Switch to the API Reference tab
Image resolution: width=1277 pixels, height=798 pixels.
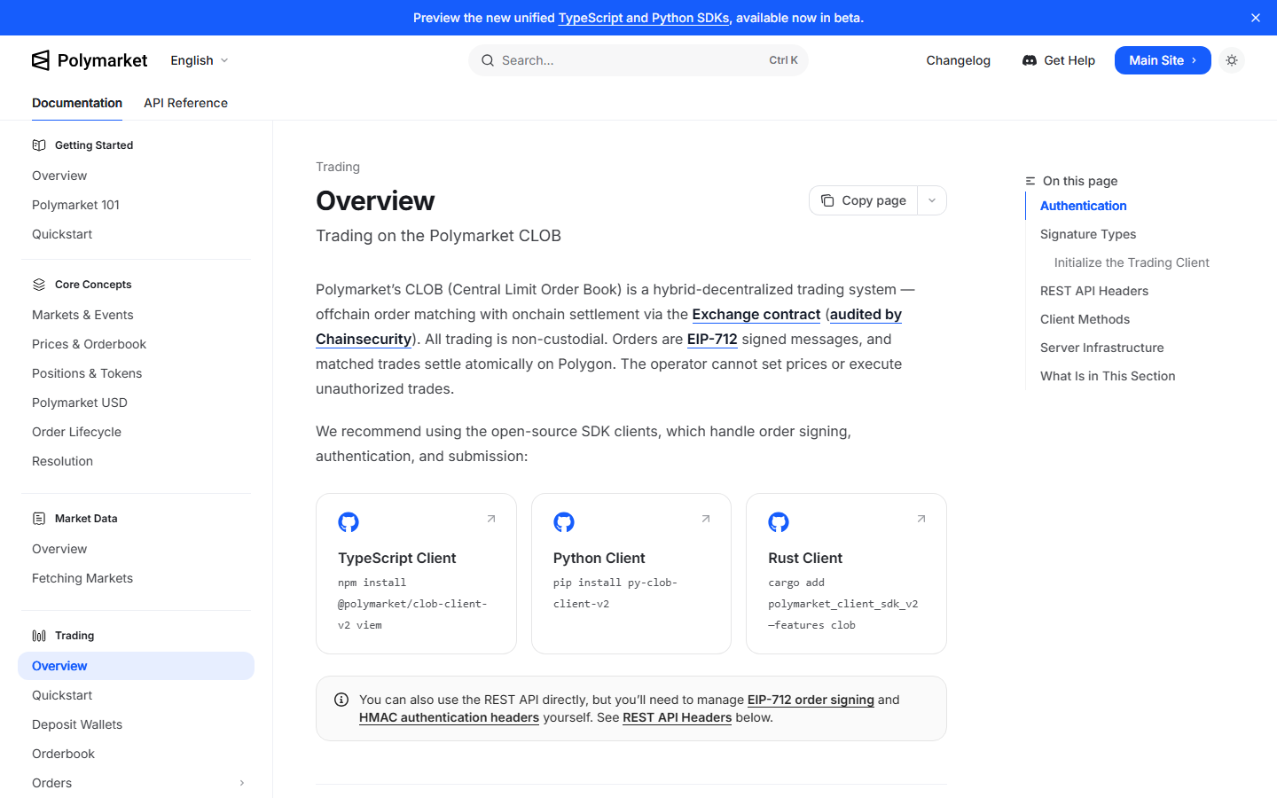[185, 103]
